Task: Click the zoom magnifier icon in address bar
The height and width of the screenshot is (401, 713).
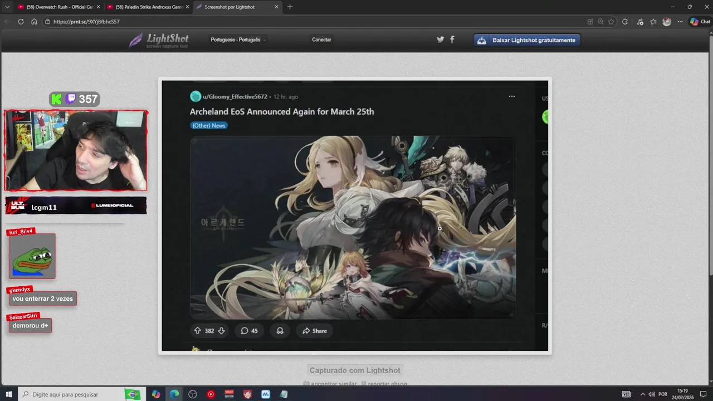Action: pos(600,22)
